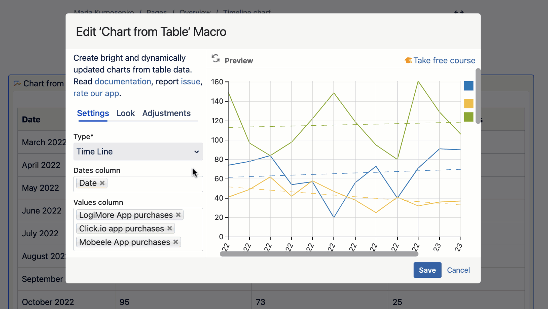548x309 pixels.
Task: Click the Cancel link
Action: (458, 270)
